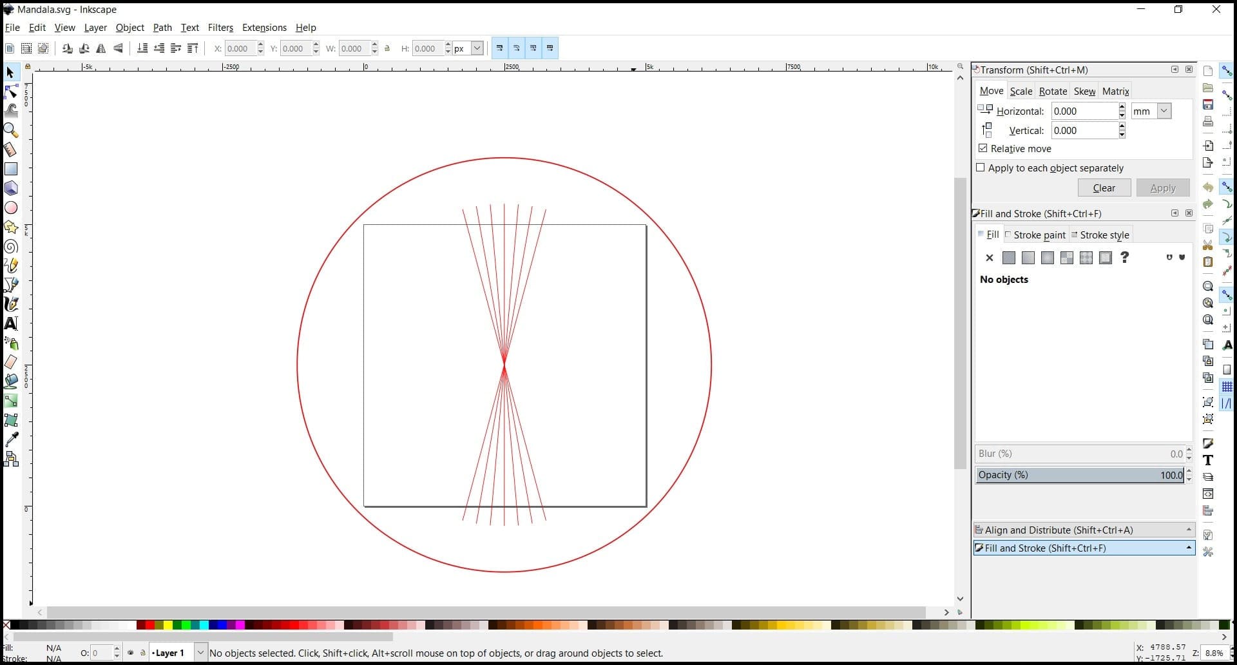Open the Filters menu

pyautogui.click(x=220, y=28)
